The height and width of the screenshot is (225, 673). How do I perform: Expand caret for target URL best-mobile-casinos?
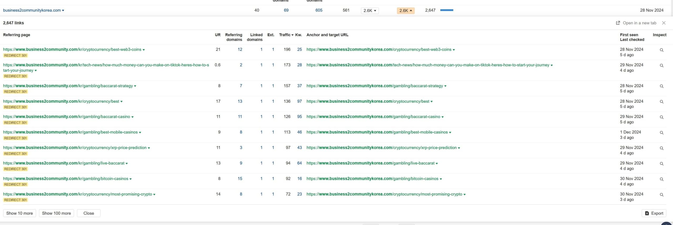click(450, 133)
